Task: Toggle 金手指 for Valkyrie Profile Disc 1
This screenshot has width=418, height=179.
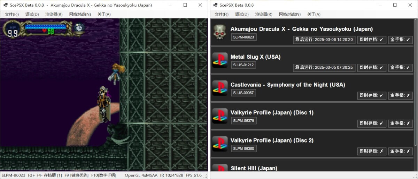Action: click(x=401, y=123)
